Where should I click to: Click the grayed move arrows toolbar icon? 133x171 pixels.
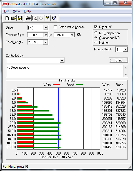click(41, 18)
